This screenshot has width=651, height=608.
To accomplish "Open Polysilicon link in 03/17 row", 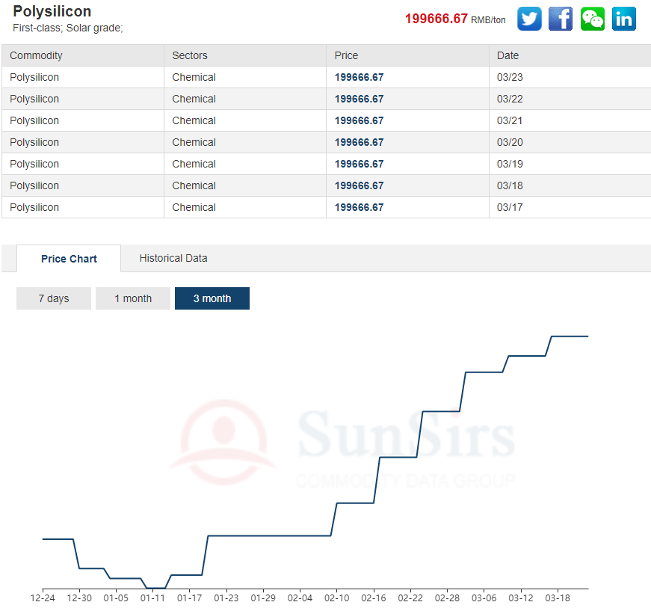I will (x=34, y=207).
